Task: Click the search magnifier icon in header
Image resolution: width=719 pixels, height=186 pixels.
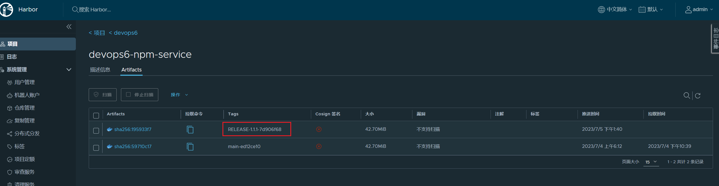Action: [75, 9]
